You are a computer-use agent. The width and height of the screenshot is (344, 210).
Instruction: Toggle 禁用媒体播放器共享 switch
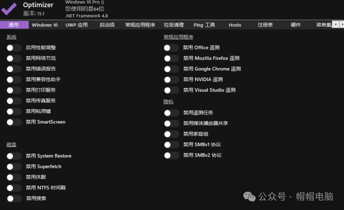click(171, 123)
